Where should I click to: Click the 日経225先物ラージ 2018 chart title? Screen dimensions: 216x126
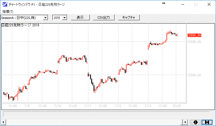tap(21, 25)
